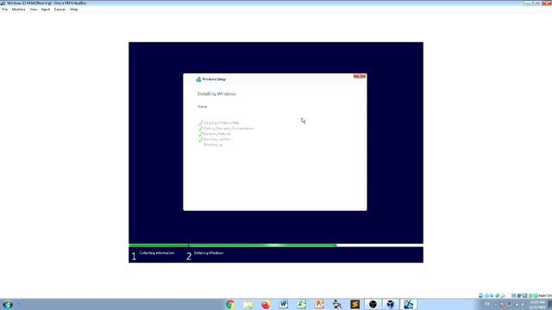The image size is (552, 310).
Task: Select the running Windows 11 VM taskbar icon
Action: 408,304
